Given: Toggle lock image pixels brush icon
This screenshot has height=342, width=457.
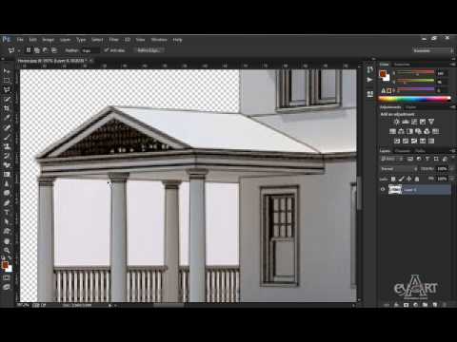Looking at the screenshot, I should point(401,179).
